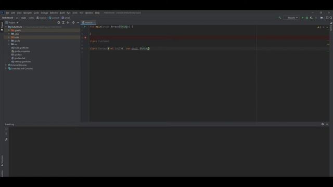Select the main.kt editor tab
Screen dimensions: 333x187
pyautogui.click(x=88, y=22)
